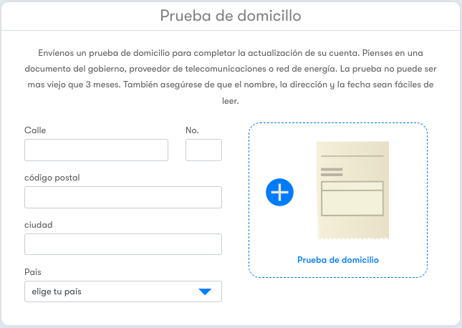Click the beige receipt document illustration
The width and height of the screenshot is (462, 328).
pyautogui.click(x=352, y=190)
